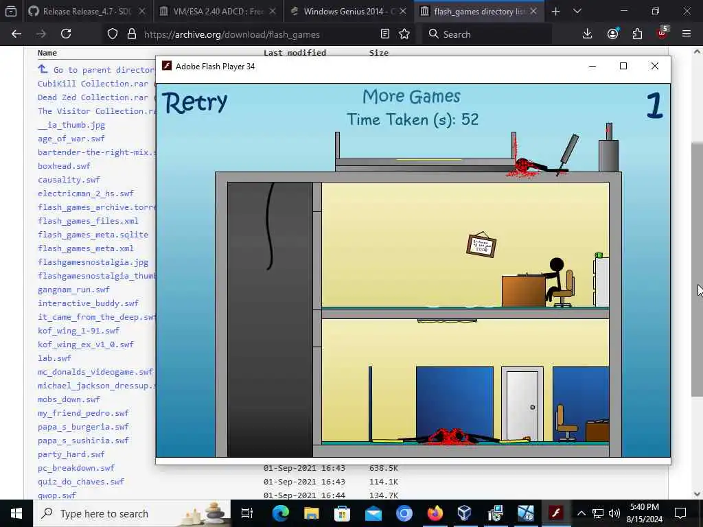703x527 pixels.
Task: Select the flash_games directory listing tab
Action: coord(479,12)
